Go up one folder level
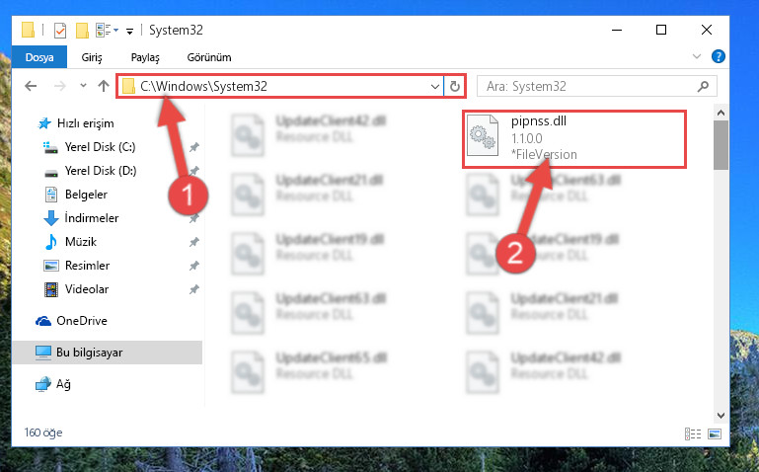759x472 pixels. coord(103,86)
